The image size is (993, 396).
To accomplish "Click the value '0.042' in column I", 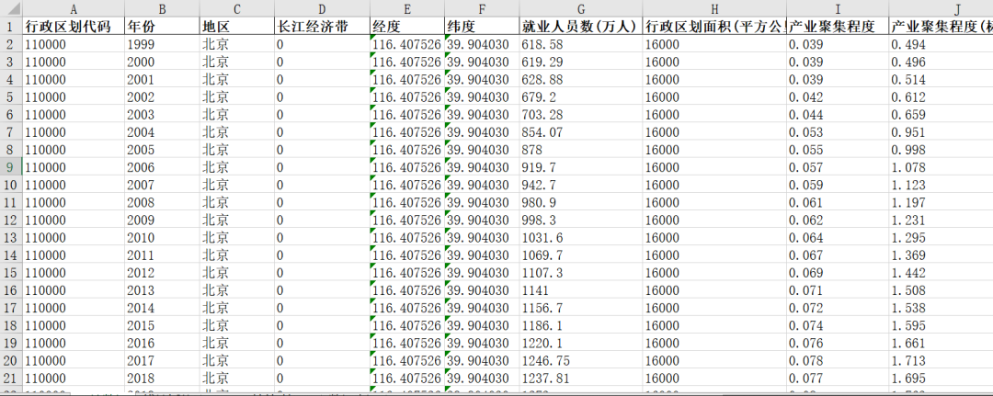I will coord(838,97).
